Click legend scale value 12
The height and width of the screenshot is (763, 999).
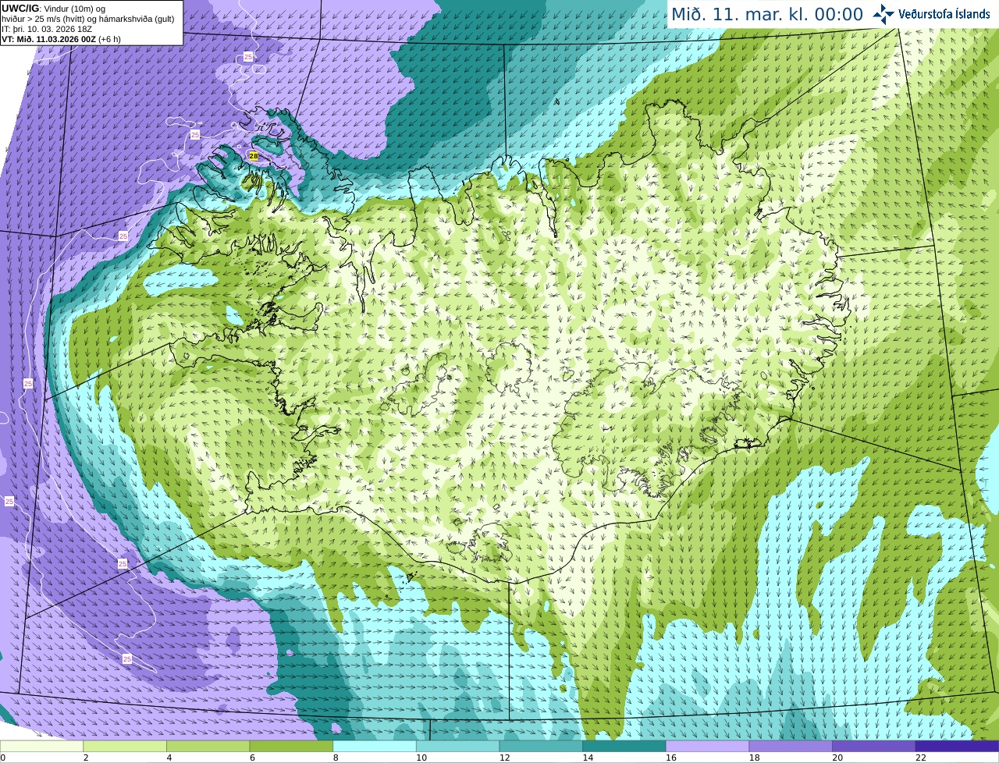505,758
